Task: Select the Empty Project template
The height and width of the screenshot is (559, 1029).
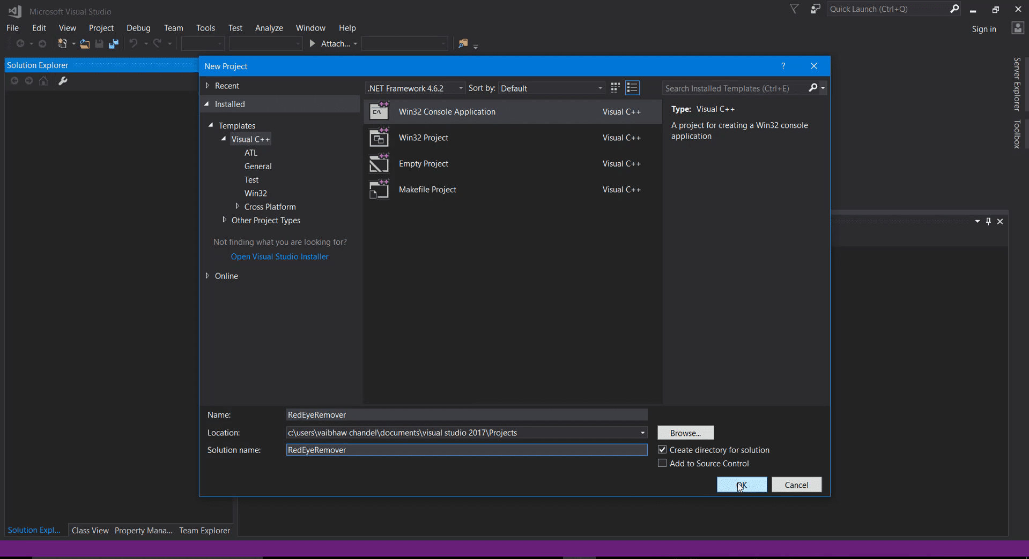Action: pos(513,164)
